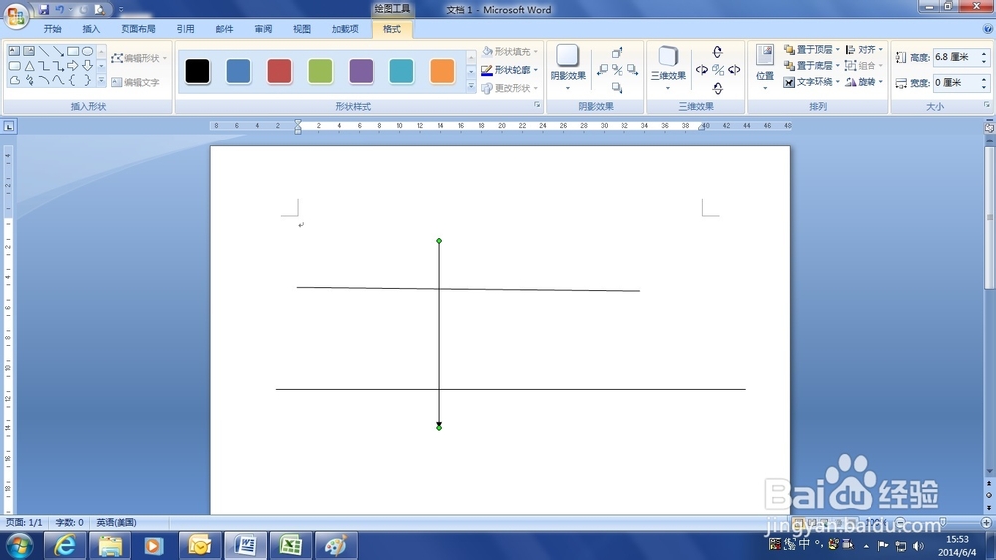Click the Office button
The height and width of the screenshot is (560, 996).
(16, 15)
